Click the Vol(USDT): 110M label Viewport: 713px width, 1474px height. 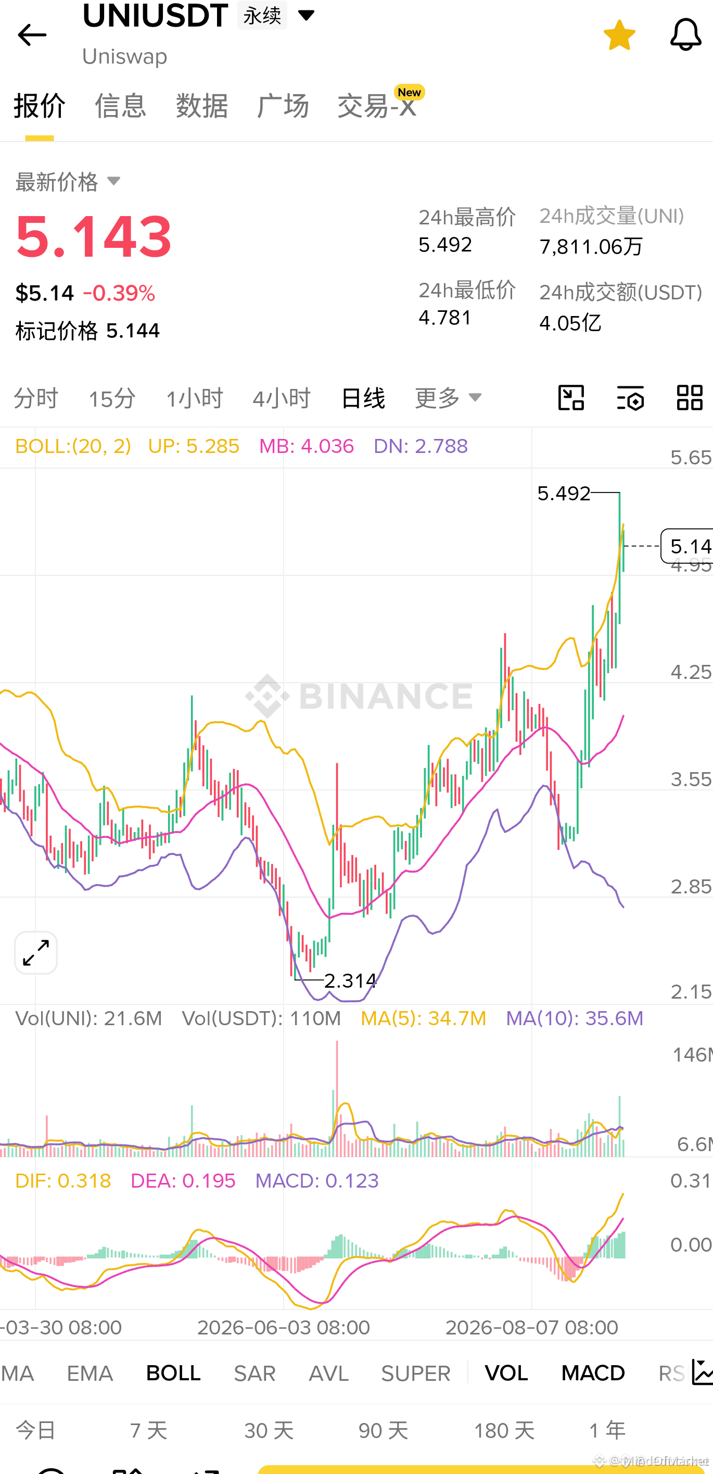pyautogui.click(x=261, y=1018)
